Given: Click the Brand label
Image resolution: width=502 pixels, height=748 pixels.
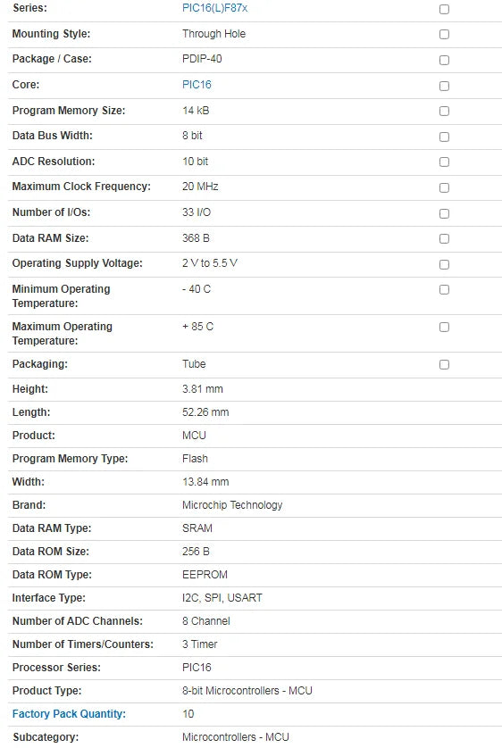Looking at the screenshot, I should pyautogui.click(x=29, y=504).
